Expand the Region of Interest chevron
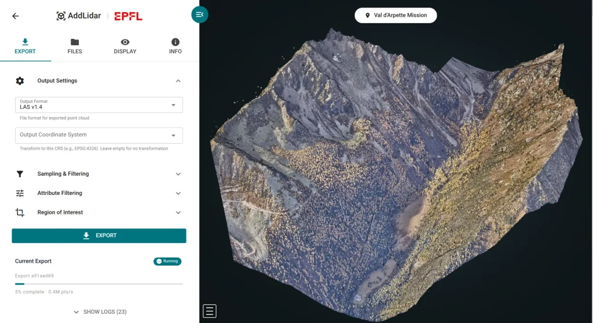The image size is (593, 323). click(x=178, y=213)
